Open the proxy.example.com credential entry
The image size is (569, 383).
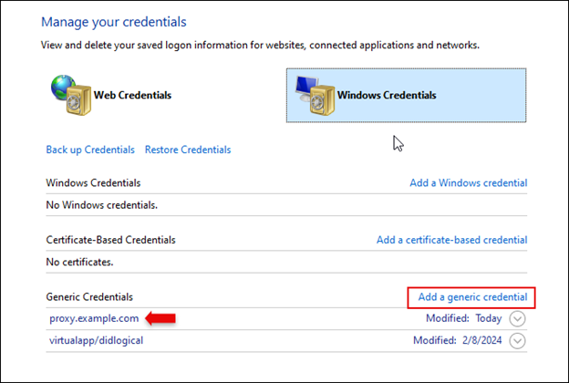pyautogui.click(x=94, y=318)
